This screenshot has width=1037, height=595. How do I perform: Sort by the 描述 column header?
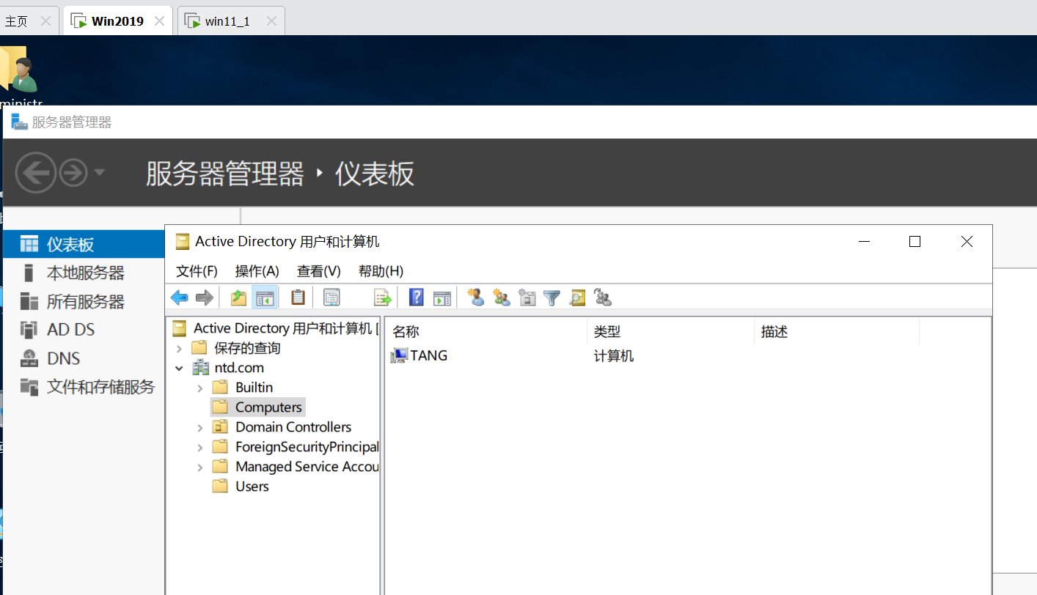pos(837,332)
